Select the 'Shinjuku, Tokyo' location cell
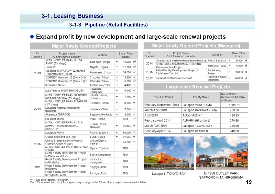275x194 pixels. click(217, 66)
